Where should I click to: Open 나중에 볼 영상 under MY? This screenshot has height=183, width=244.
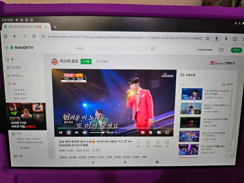tap(20, 94)
